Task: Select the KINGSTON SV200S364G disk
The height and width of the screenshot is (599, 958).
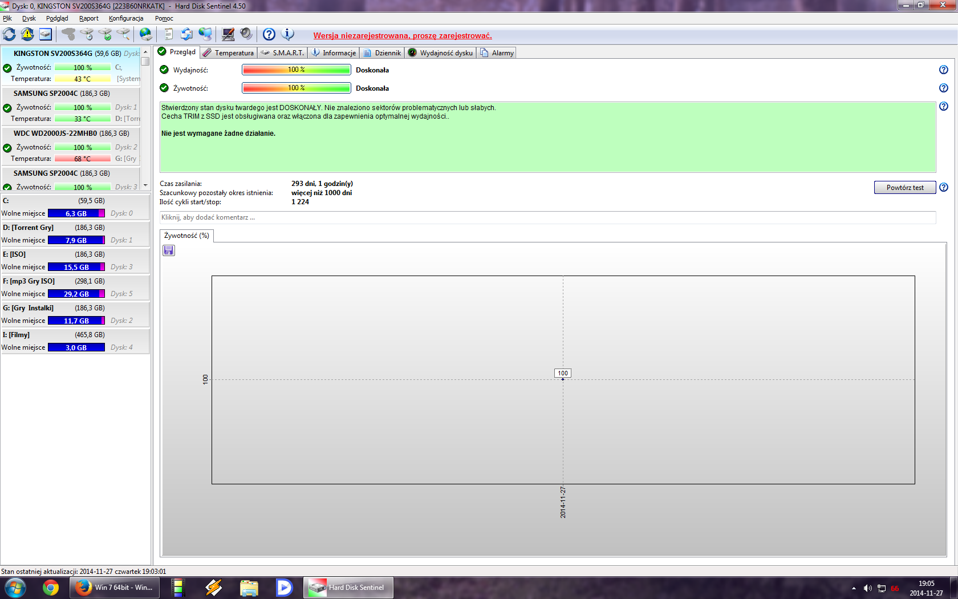Action: (71, 66)
